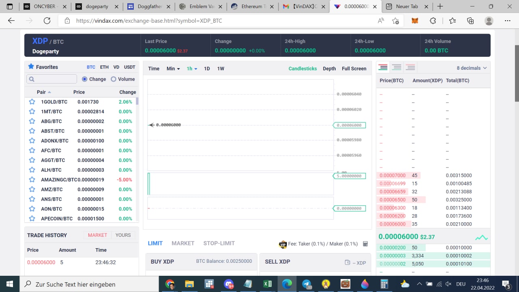Show hidden system tray icons
The width and height of the screenshot is (519, 292).
pos(419,284)
